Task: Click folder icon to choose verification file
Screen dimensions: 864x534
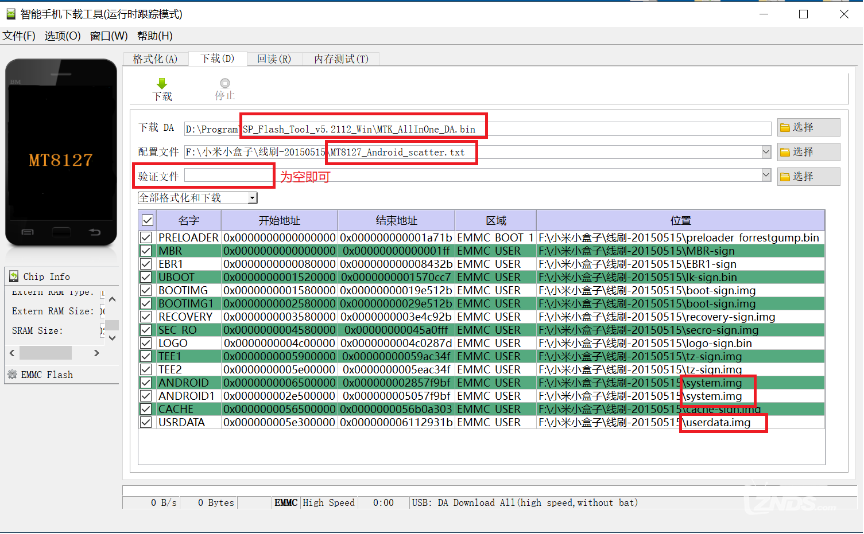Action: (785, 177)
